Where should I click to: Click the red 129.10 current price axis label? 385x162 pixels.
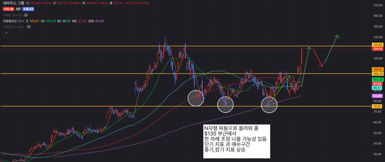click(x=378, y=49)
